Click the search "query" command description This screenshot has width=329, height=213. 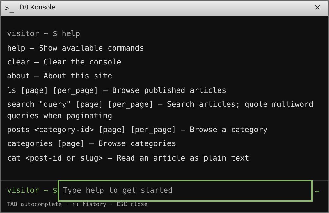pyautogui.click(x=160, y=110)
